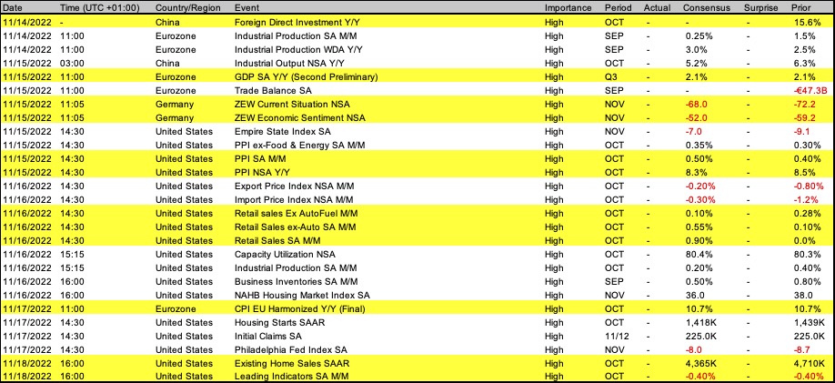This screenshot has width=835, height=383.
Task: Click the prior value 6.3%
Action: 805,64
